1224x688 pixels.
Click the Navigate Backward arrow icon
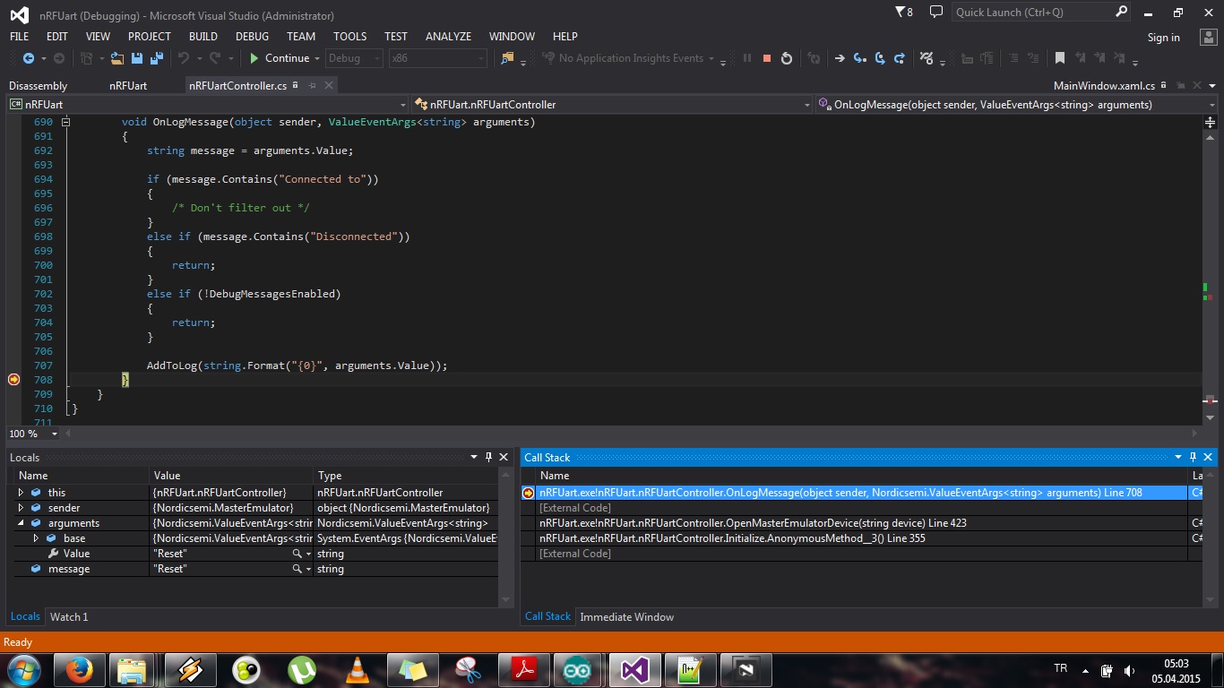[x=28, y=58]
